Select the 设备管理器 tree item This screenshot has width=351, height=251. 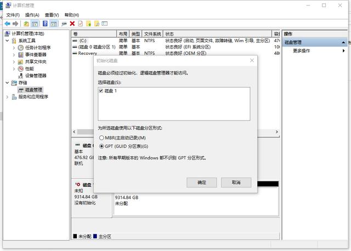[32, 76]
